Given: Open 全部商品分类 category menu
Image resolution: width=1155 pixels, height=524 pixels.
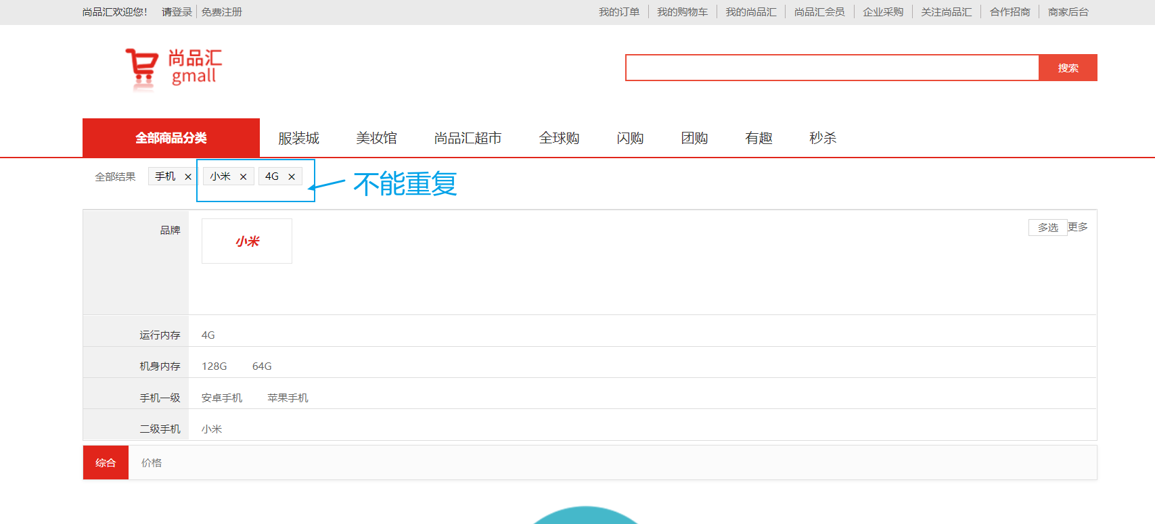Looking at the screenshot, I should 171,138.
